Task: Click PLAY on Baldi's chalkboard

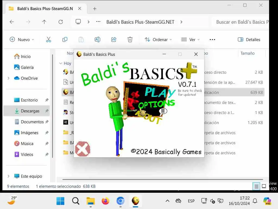Action: click(x=160, y=92)
